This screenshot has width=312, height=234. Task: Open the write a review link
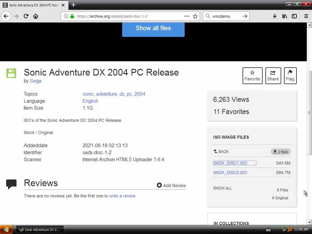point(122,196)
